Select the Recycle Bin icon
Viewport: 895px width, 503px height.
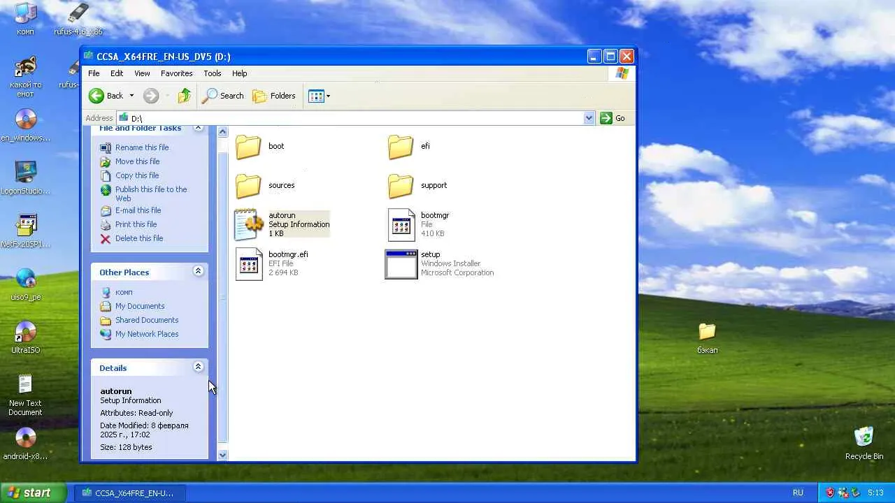(x=864, y=444)
